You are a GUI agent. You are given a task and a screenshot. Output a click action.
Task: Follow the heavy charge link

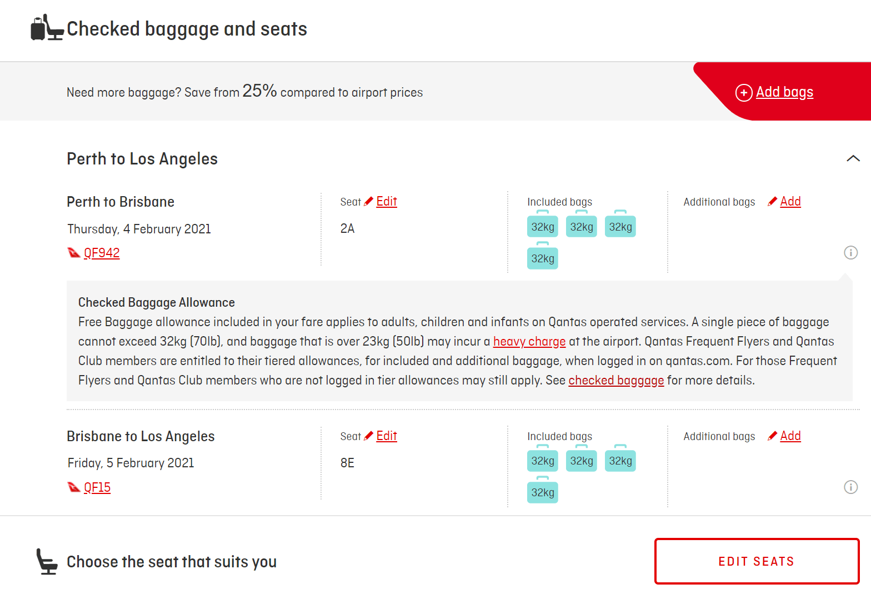(529, 342)
